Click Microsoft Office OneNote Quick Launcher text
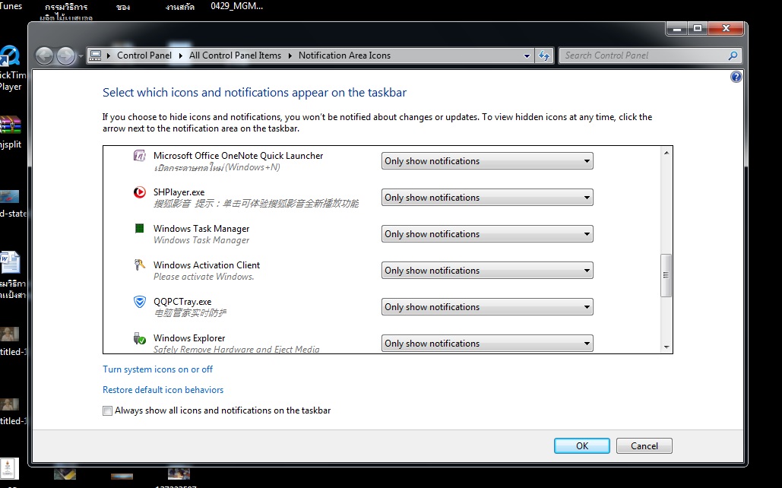The height and width of the screenshot is (488, 782). pyautogui.click(x=239, y=156)
